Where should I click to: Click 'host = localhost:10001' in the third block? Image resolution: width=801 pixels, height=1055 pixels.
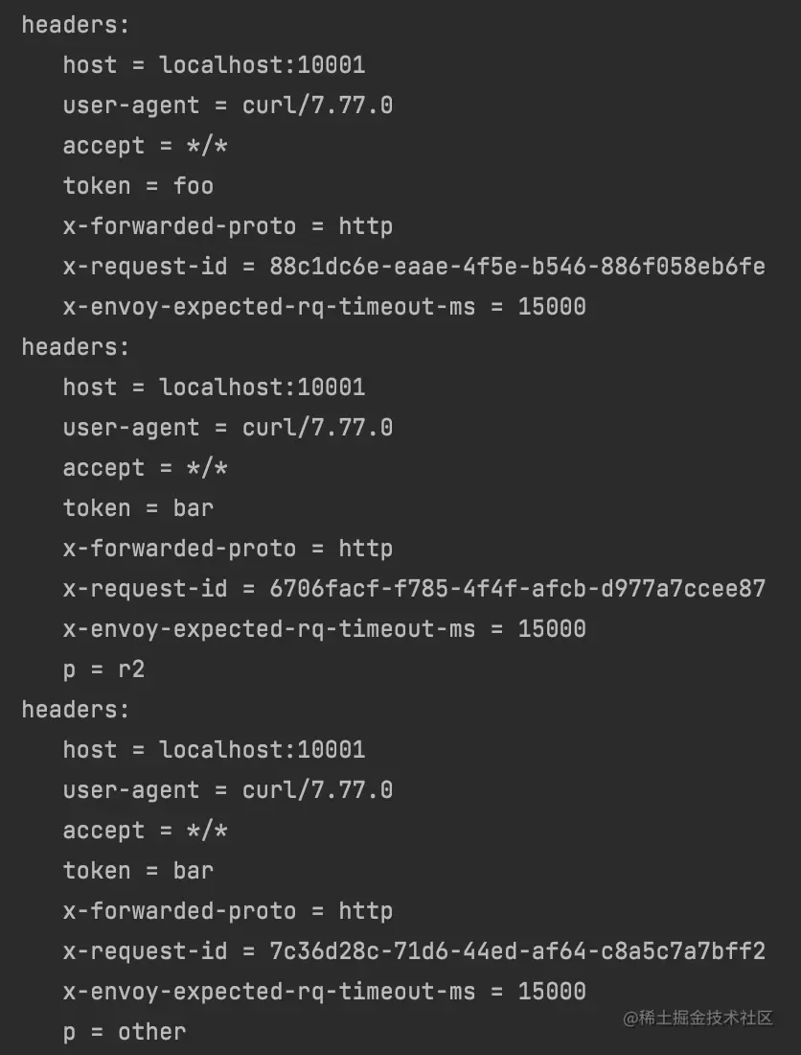point(215,750)
